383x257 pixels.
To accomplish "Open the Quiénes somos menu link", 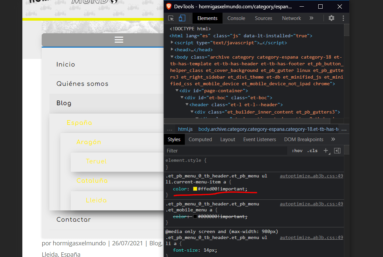I will (82, 84).
